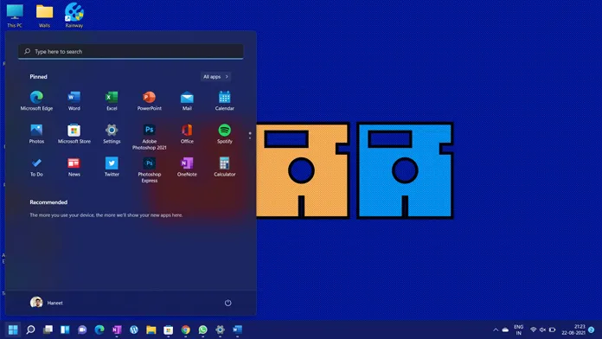The image size is (602, 339).
Task: Click the Start menu search box
Action: [131, 51]
